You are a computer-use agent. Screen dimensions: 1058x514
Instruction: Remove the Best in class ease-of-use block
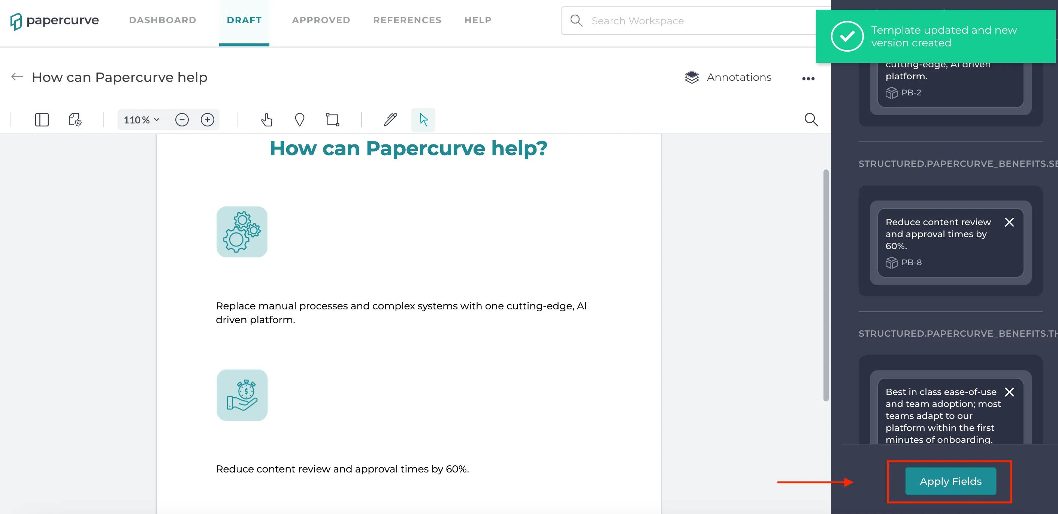click(1009, 392)
